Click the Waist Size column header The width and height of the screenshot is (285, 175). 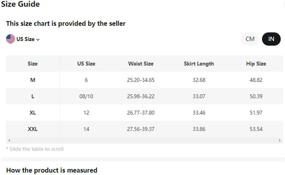(141, 64)
